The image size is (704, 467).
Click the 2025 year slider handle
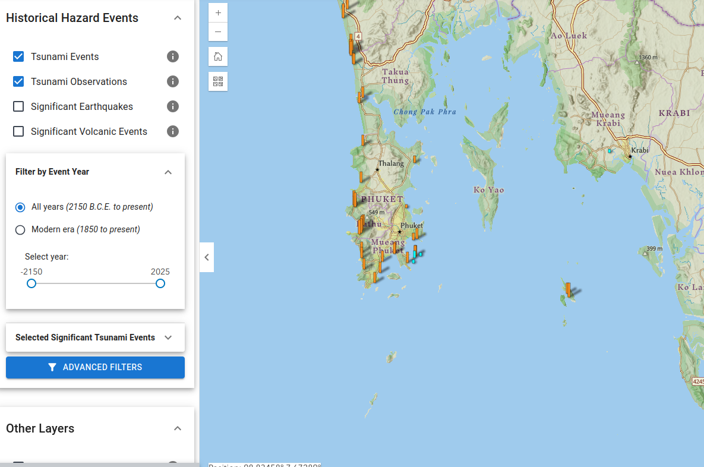[160, 283]
